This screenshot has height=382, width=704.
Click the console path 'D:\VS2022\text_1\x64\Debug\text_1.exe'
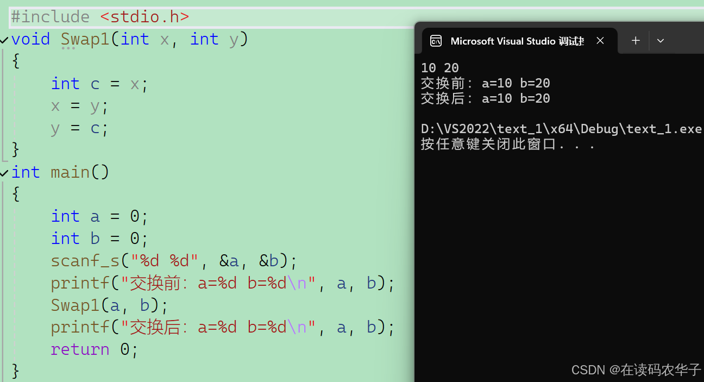[x=562, y=129]
